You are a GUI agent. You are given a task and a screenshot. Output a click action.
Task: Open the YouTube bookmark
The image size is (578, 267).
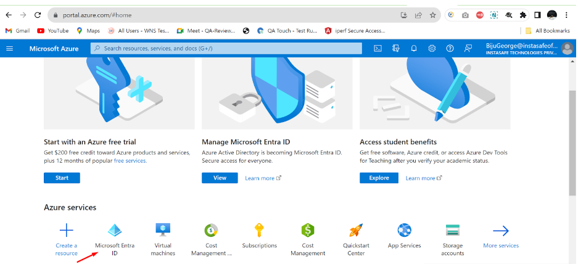pos(53,31)
